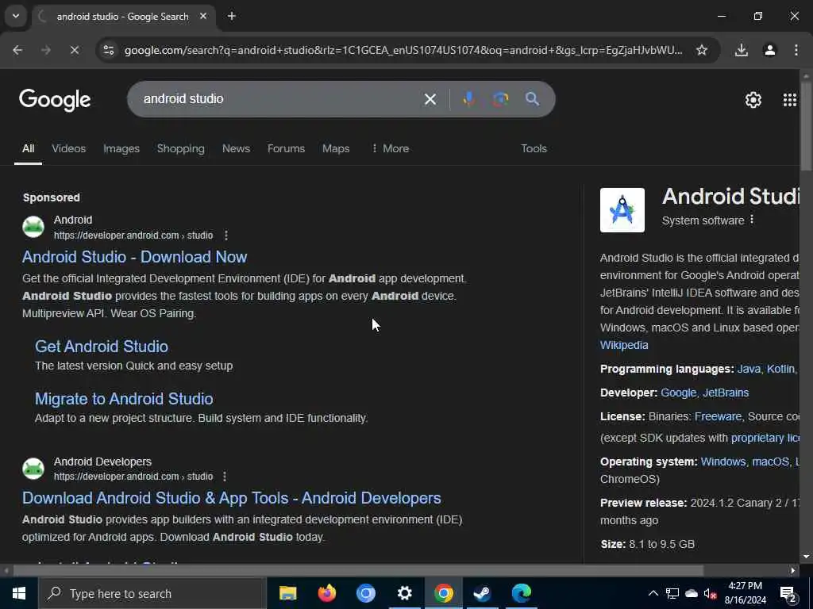Click the Chrome back arrow
Image resolution: width=813 pixels, height=609 pixels.
pos(17,50)
